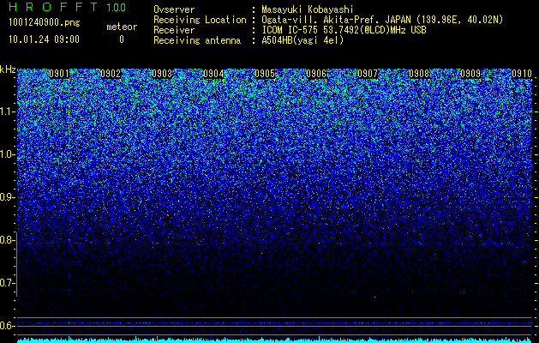Click the timestamp 10.01.24 09:00

(44, 39)
